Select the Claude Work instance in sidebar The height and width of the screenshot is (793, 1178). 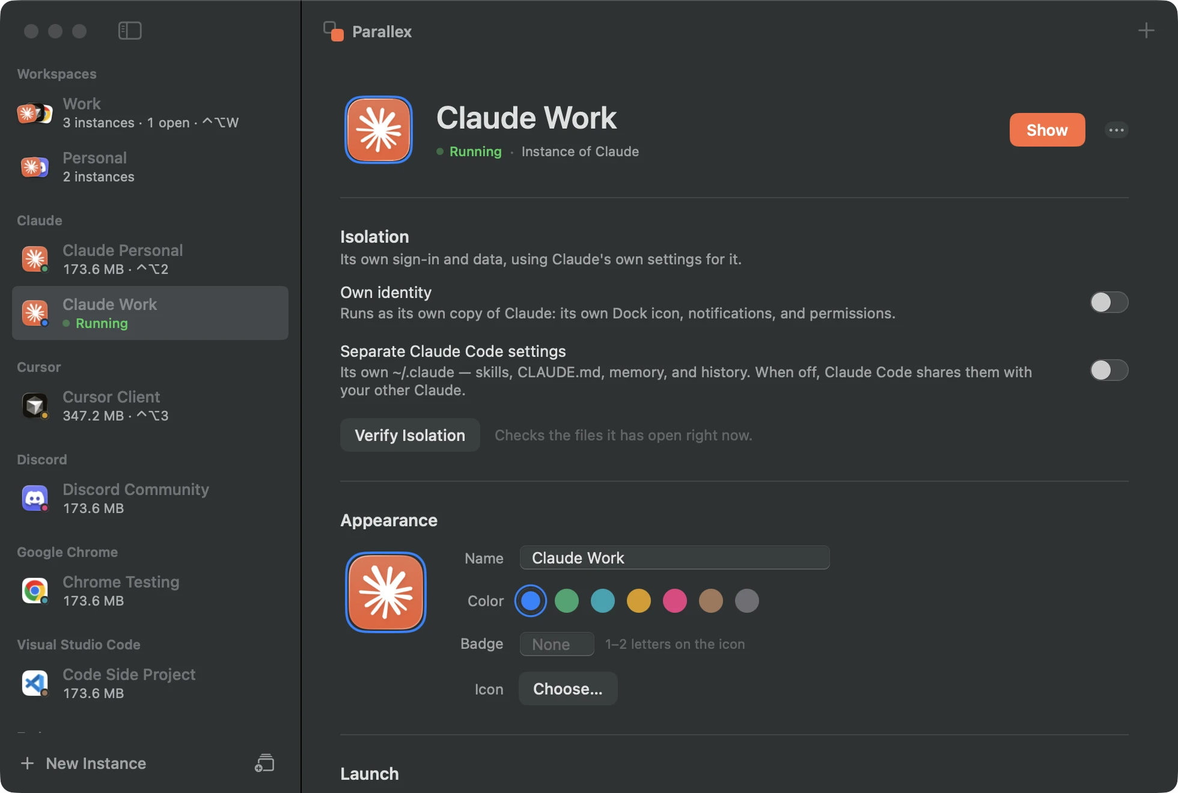point(150,313)
